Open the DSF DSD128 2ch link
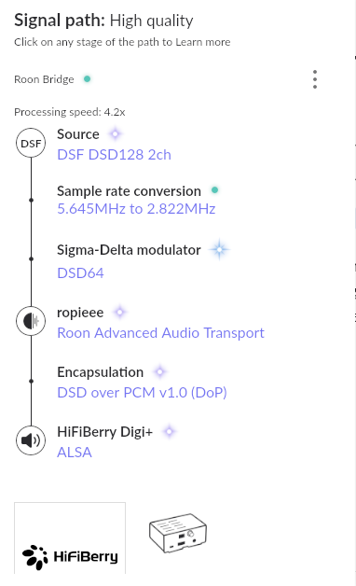This screenshot has width=356, height=586. [x=115, y=155]
